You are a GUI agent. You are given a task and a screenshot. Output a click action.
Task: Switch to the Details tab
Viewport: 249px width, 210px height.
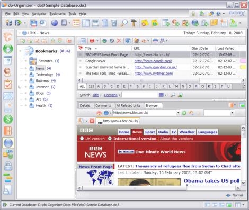85,105
